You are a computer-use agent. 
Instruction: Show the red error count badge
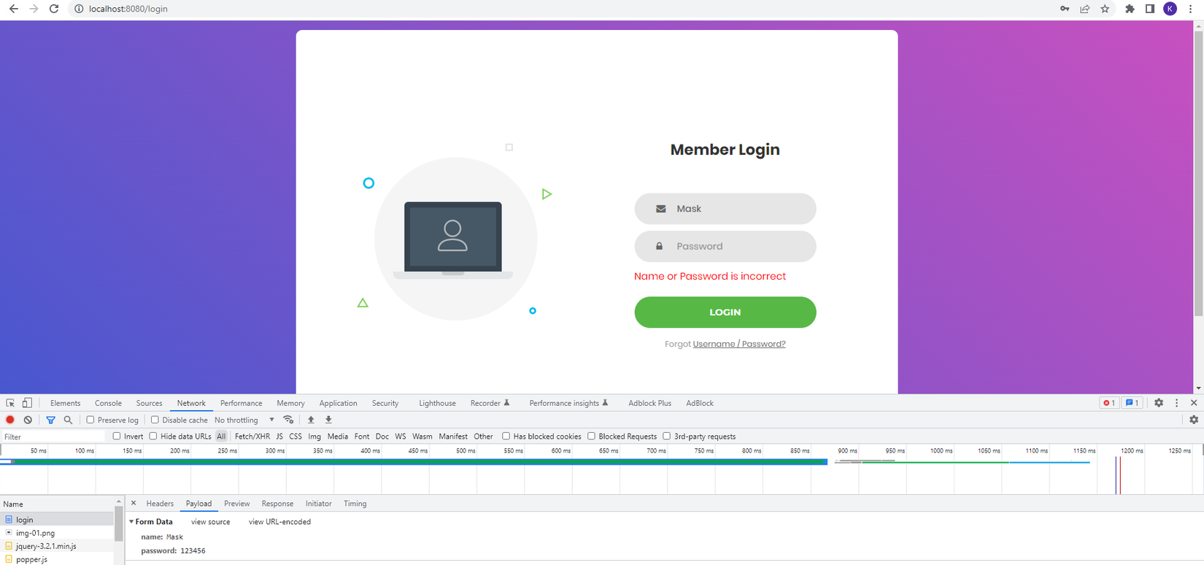pyautogui.click(x=1108, y=403)
